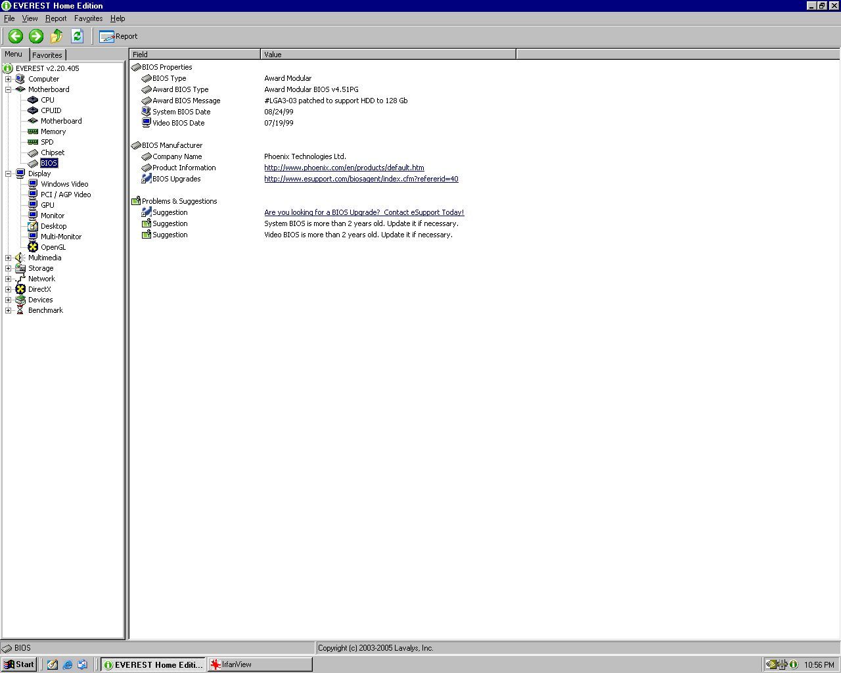Select PCI / AGP Video tree item
Image resolution: width=841 pixels, height=673 pixels.
click(66, 195)
